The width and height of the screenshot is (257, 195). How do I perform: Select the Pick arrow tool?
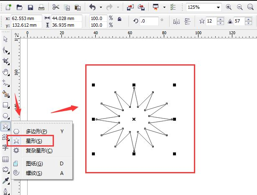5,39
